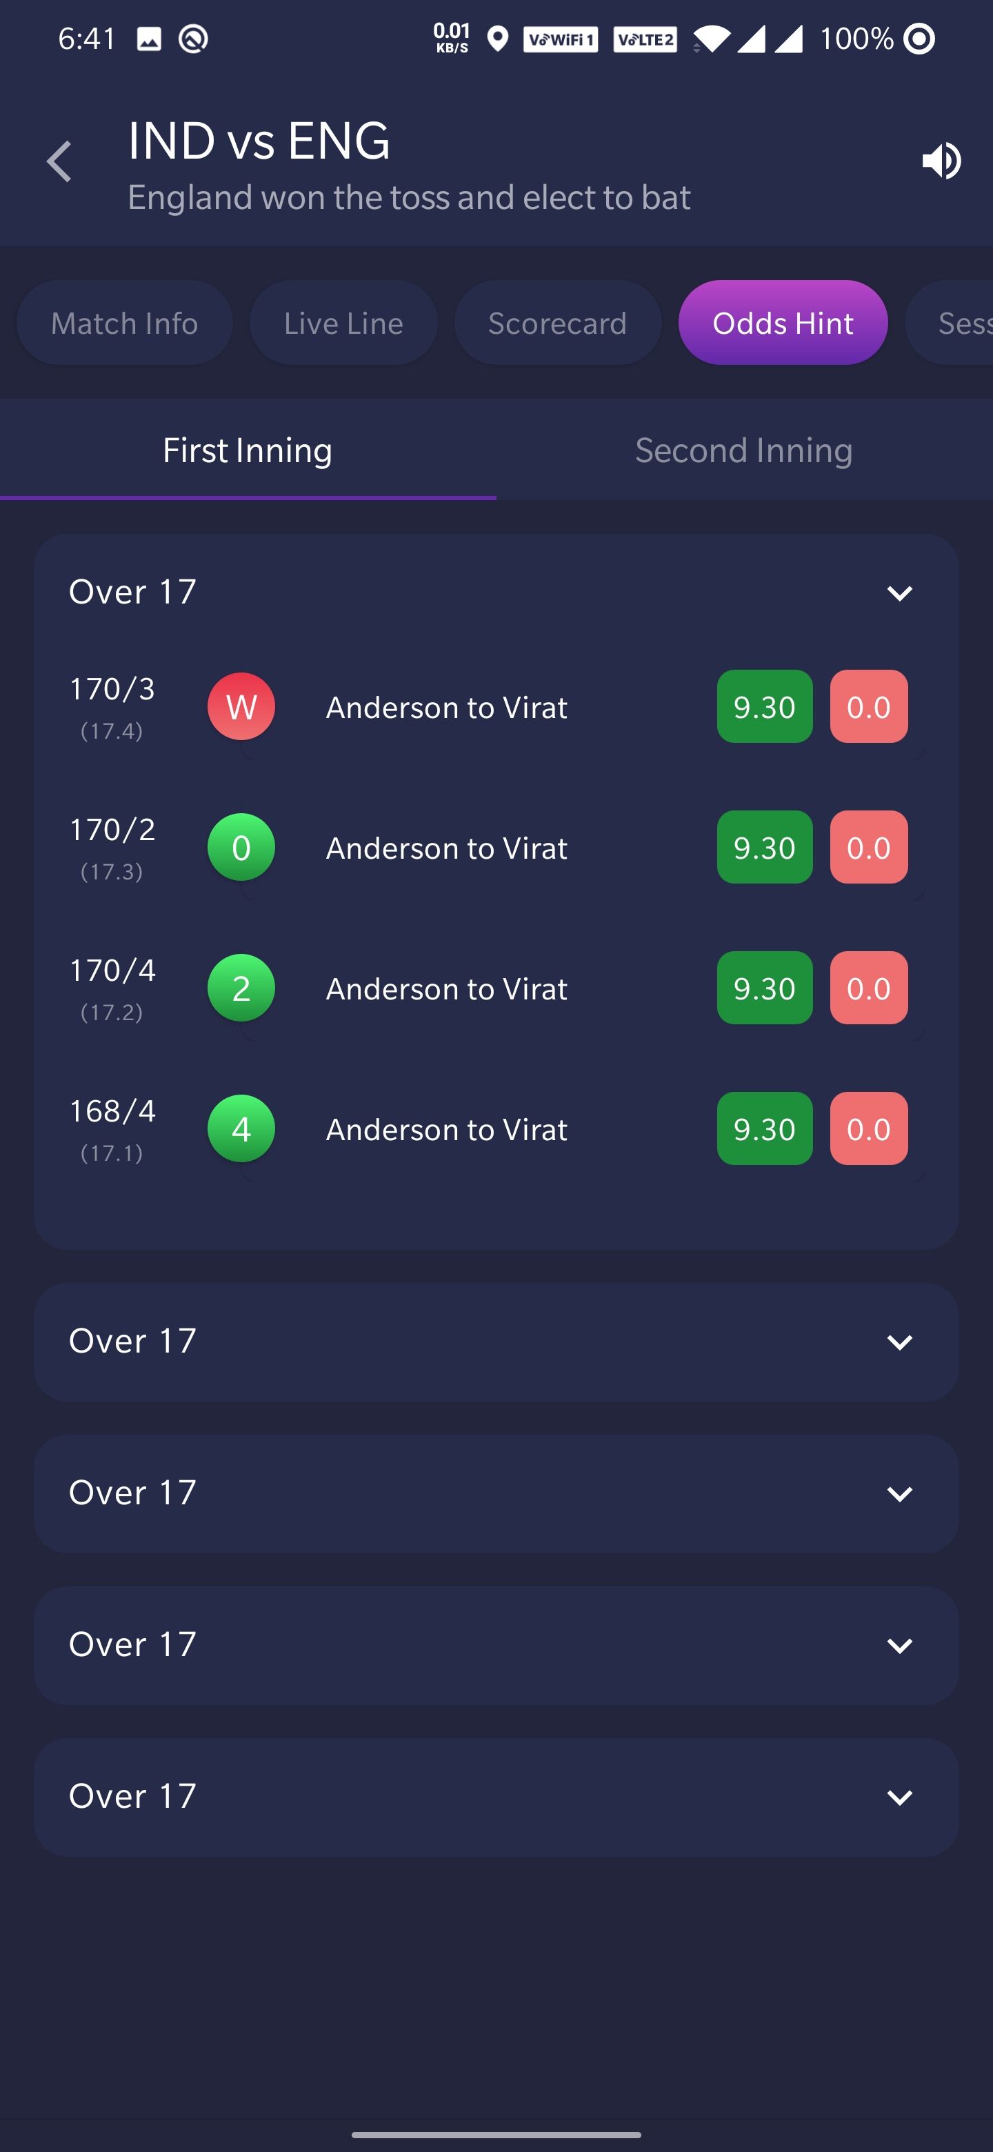Viewport: 993px width, 2152px height.
Task: Tap the battery ring icon in status bar
Action: [x=919, y=39]
